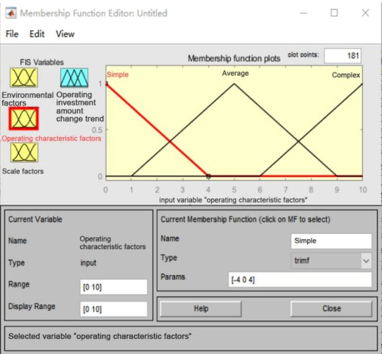Click the Range field of current variable

[x=113, y=287]
